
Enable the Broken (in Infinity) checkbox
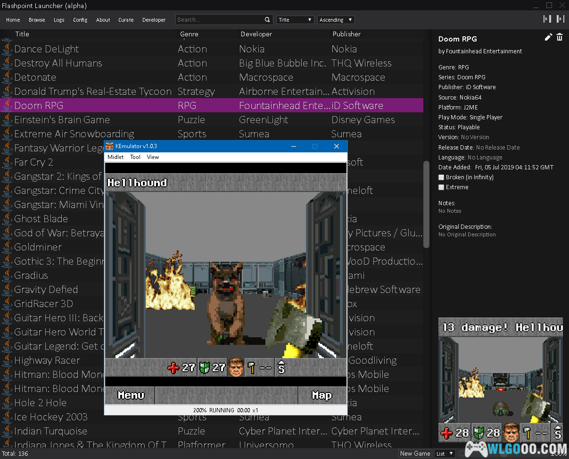click(441, 177)
